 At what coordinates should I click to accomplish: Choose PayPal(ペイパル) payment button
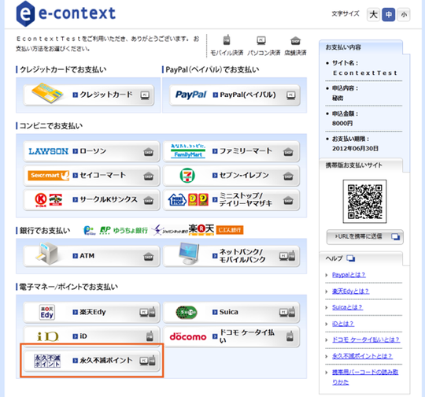(235, 95)
